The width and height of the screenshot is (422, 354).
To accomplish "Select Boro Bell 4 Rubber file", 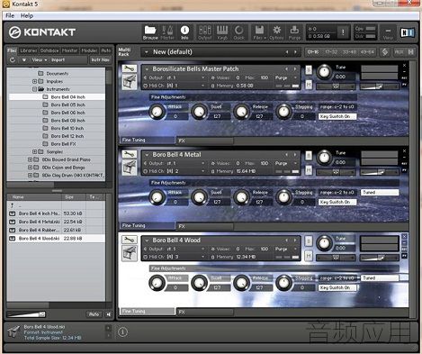I will pyautogui.click(x=57, y=230).
